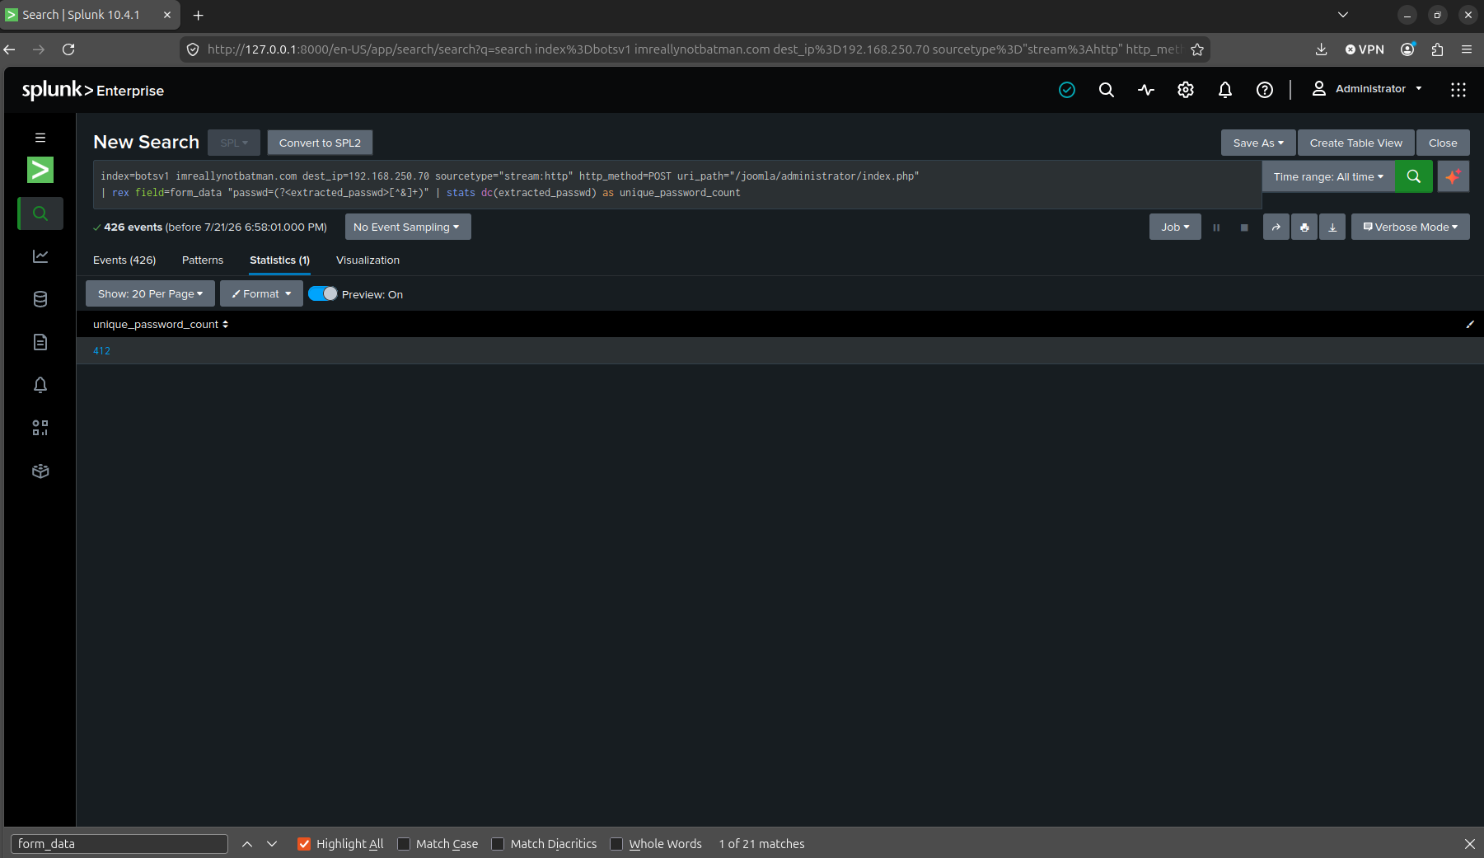Print the search results
This screenshot has width=1484, height=858.
[x=1304, y=227]
